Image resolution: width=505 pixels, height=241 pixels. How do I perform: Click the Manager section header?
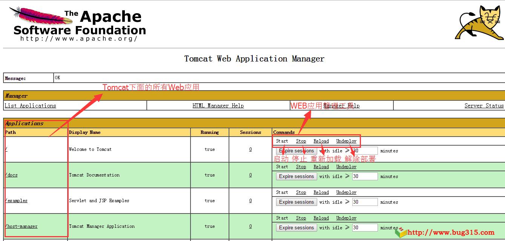pyautogui.click(x=16, y=96)
